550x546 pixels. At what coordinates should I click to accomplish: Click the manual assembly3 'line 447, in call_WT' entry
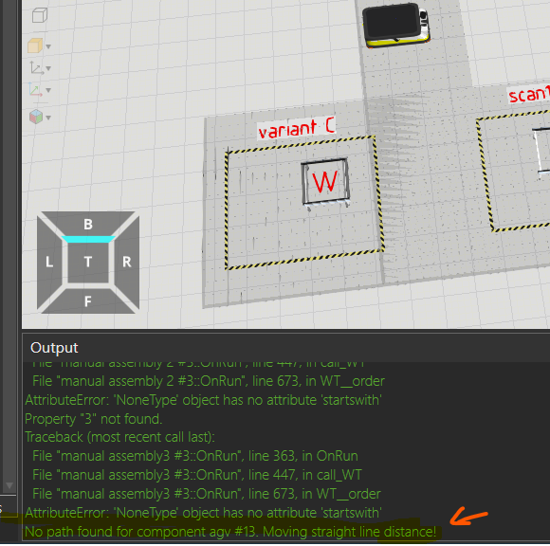pyautogui.click(x=197, y=475)
